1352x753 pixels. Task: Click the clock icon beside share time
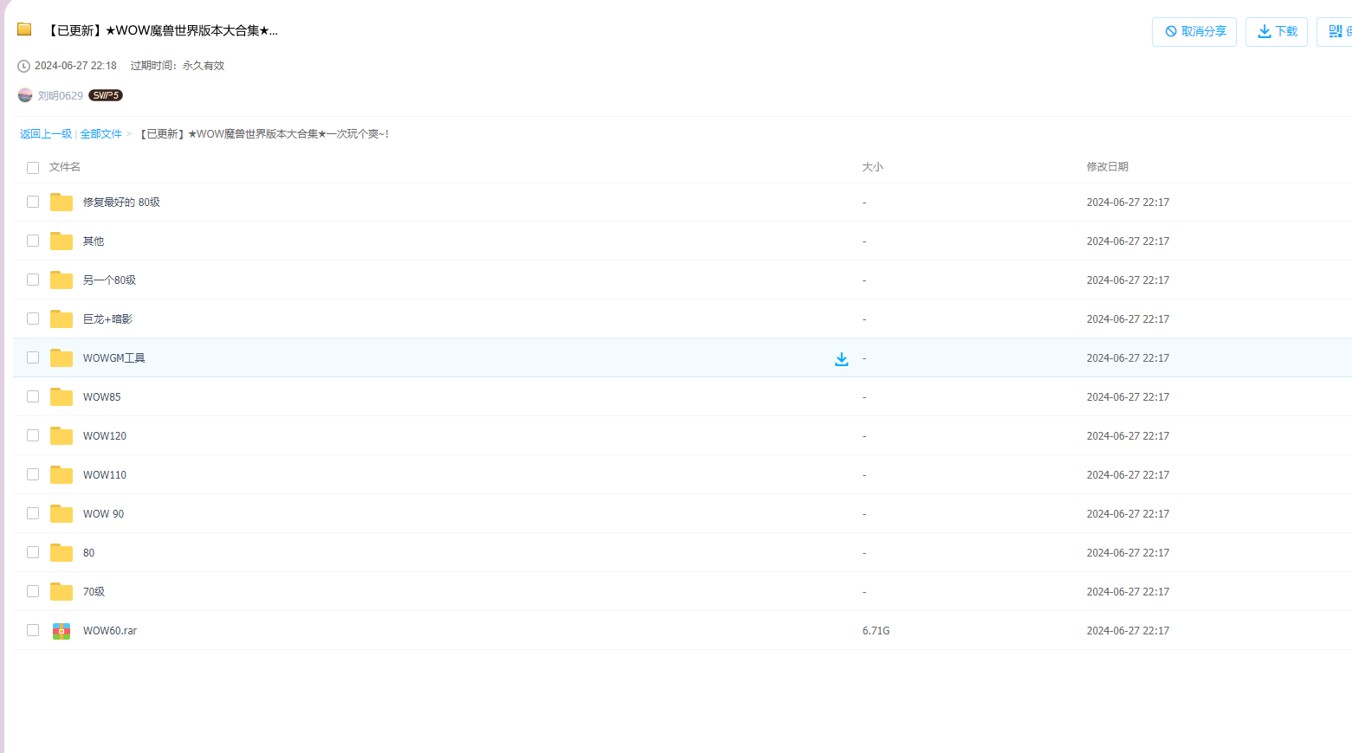tap(23, 66)
